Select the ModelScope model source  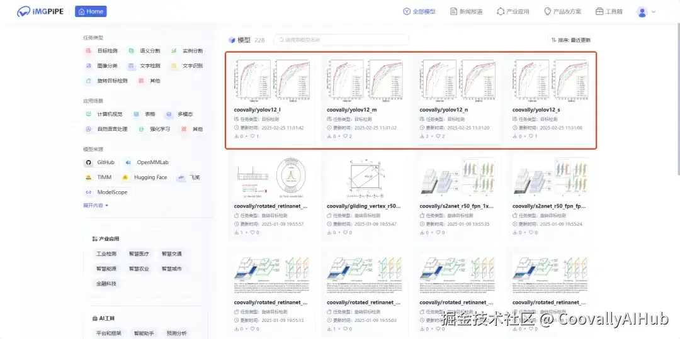[x=106, y=192]
